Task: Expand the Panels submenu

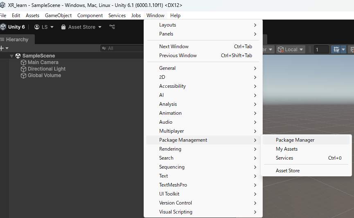Action: pyautogui.click(x=203, y=34)
